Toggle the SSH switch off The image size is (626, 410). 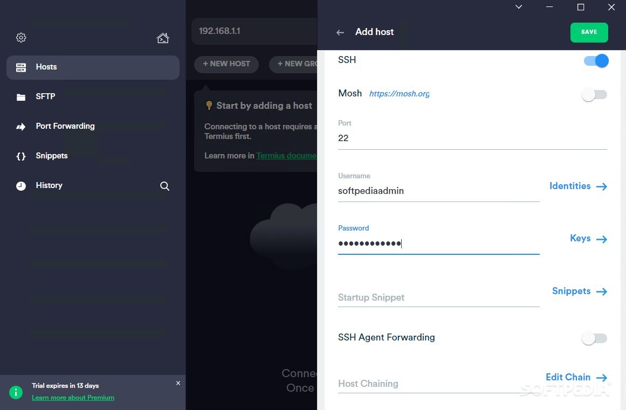596,61
